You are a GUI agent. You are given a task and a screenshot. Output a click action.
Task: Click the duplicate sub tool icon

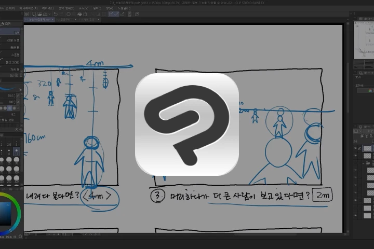click(x=16, y=75)
